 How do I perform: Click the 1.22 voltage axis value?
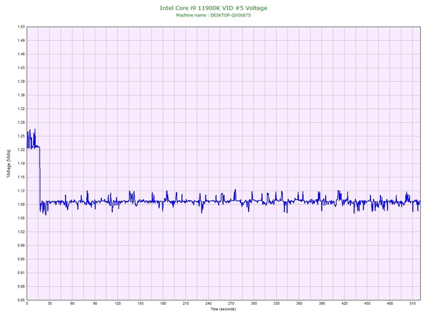(21, 150)
